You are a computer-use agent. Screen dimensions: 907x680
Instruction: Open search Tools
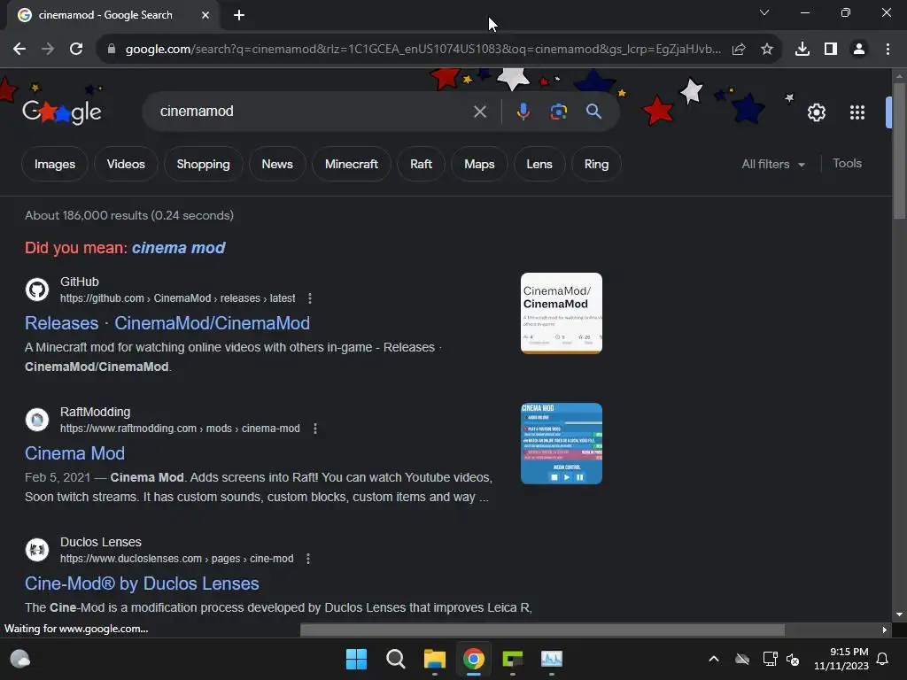(x=847, y=164)
